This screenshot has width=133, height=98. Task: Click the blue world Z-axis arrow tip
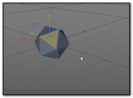[x=85, y=31]
